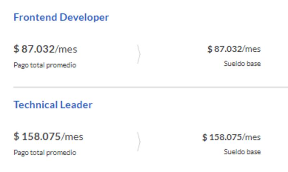Click the $ 87.032/mes base salary figure
Viewport: 288px width, 172px height.
(228, 49)
